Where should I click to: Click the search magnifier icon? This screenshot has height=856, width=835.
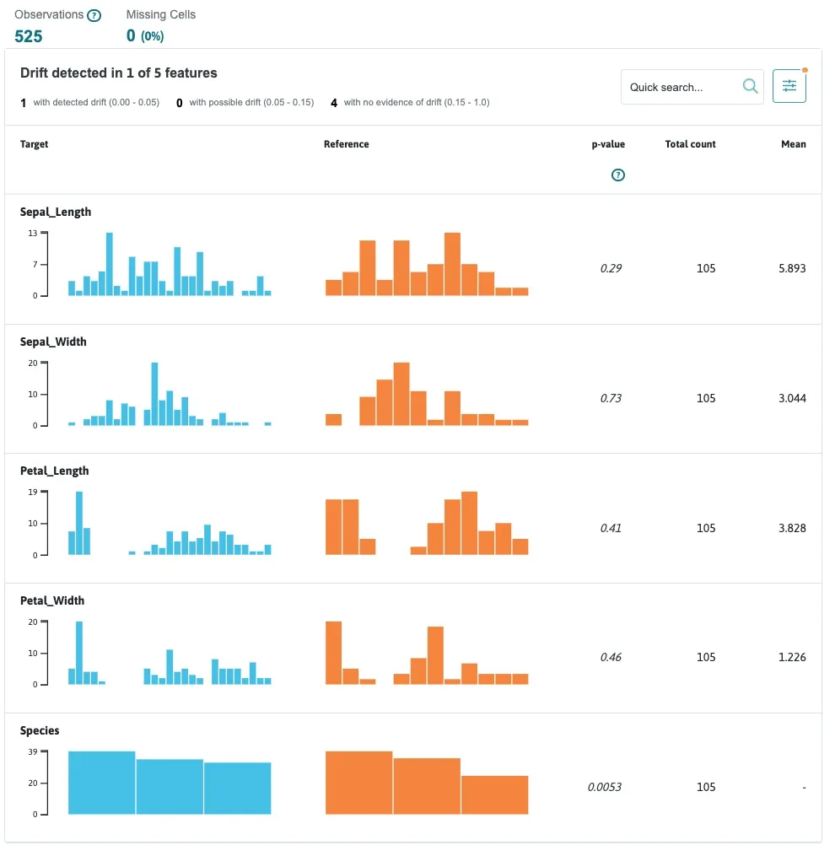[750, 86]
